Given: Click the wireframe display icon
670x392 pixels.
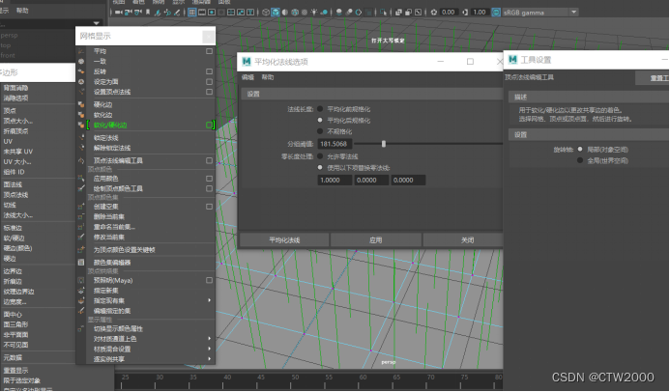Looking at the screenshot, I should (266, 13).
